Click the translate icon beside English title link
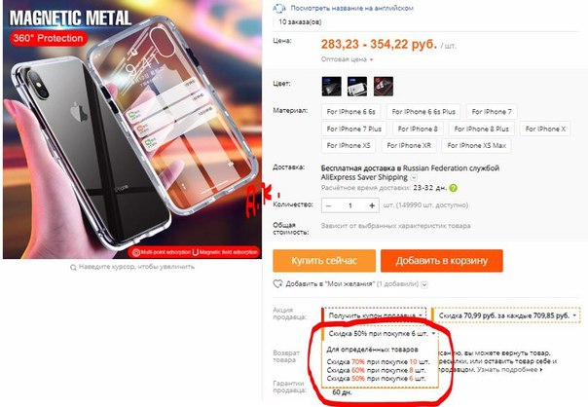The width and height of the screenshot is (588, 407). click(279, 8)
